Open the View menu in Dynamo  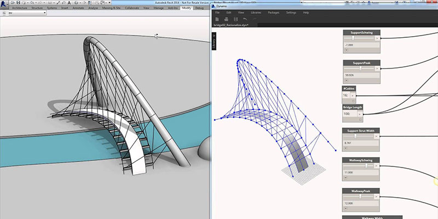point(241,13)
